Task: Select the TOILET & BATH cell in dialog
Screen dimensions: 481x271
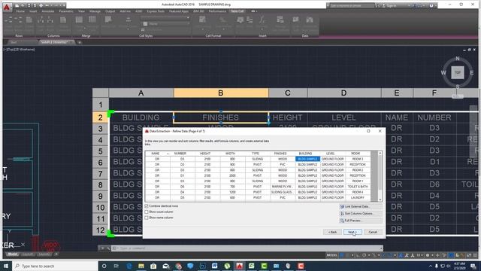Action: coord(358,187)
